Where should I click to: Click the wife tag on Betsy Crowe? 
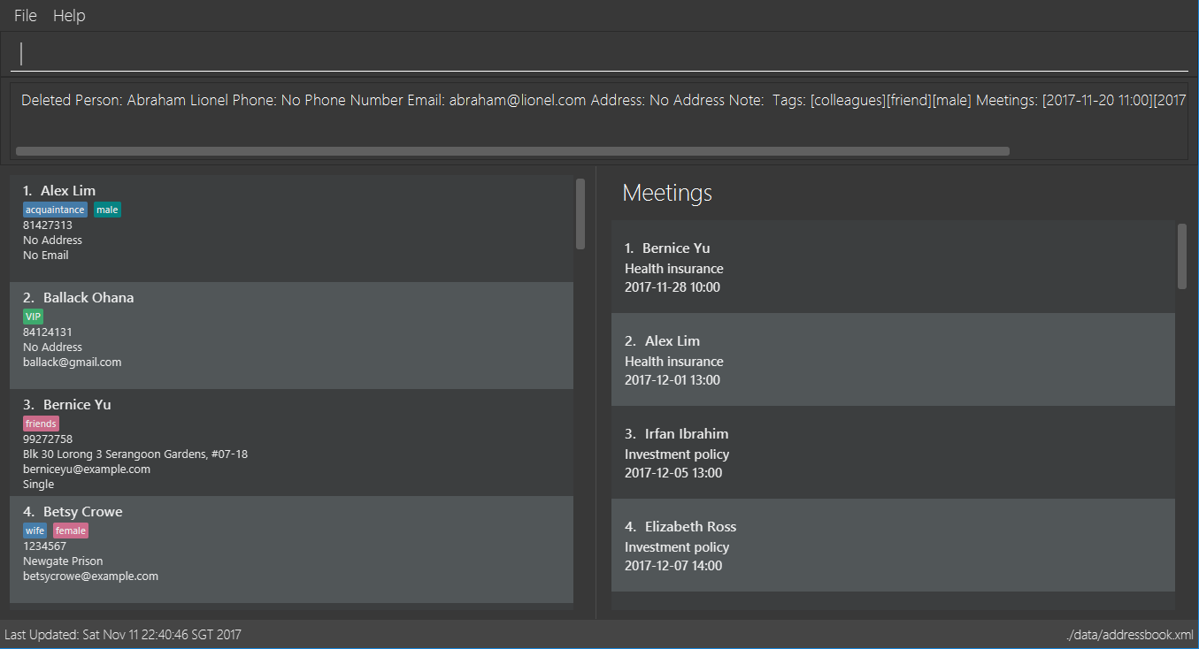point(35,531)
